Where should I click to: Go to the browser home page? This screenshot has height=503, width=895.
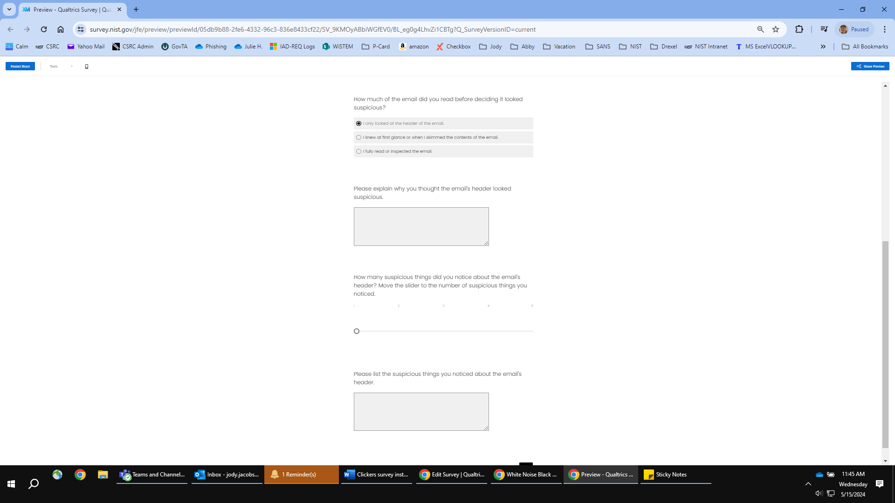61,29
